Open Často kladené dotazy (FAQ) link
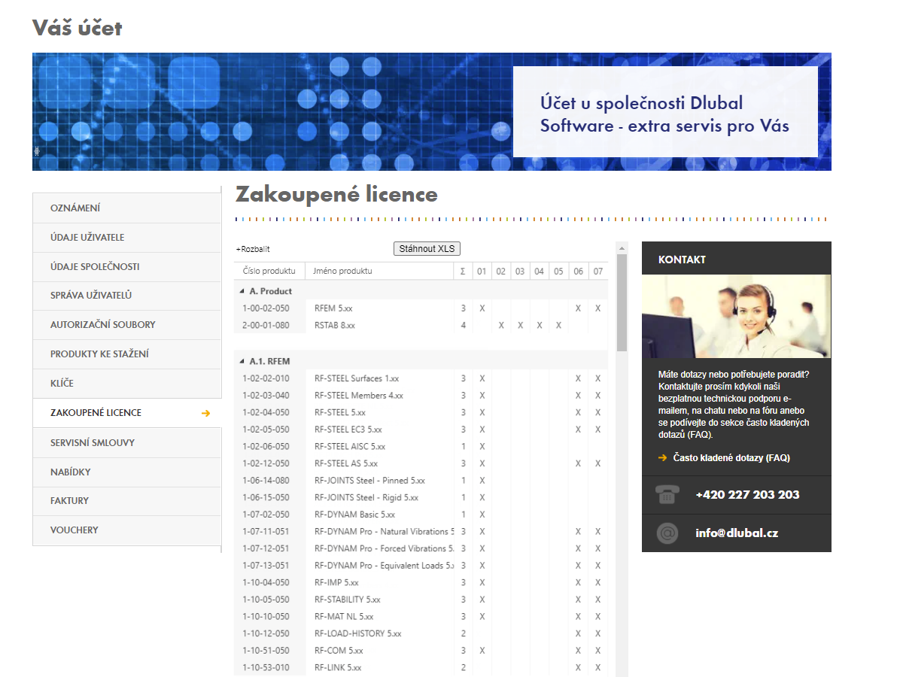Viewport: 903px width, 677px height. [x=731, y=457]
